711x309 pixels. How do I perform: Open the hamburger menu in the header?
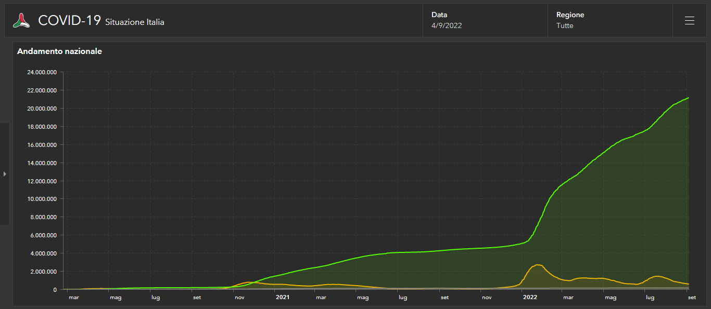689,21
